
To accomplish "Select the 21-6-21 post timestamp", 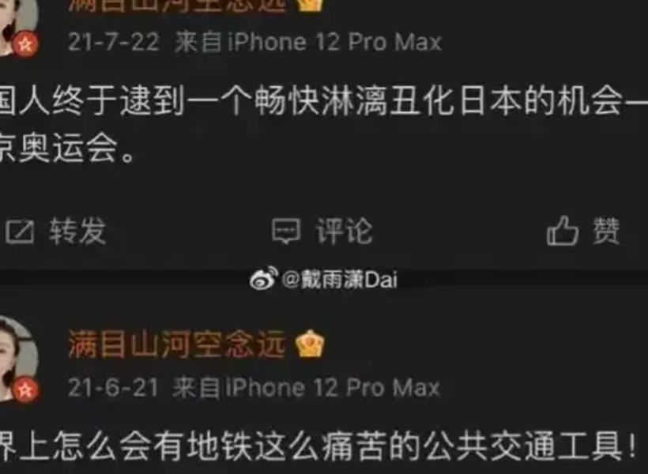I will (x=113, y=388).
